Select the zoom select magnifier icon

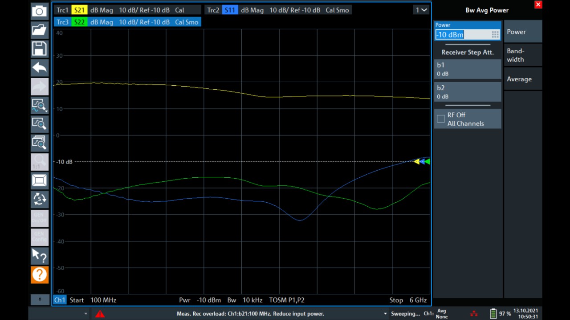(x=39, y=124)
